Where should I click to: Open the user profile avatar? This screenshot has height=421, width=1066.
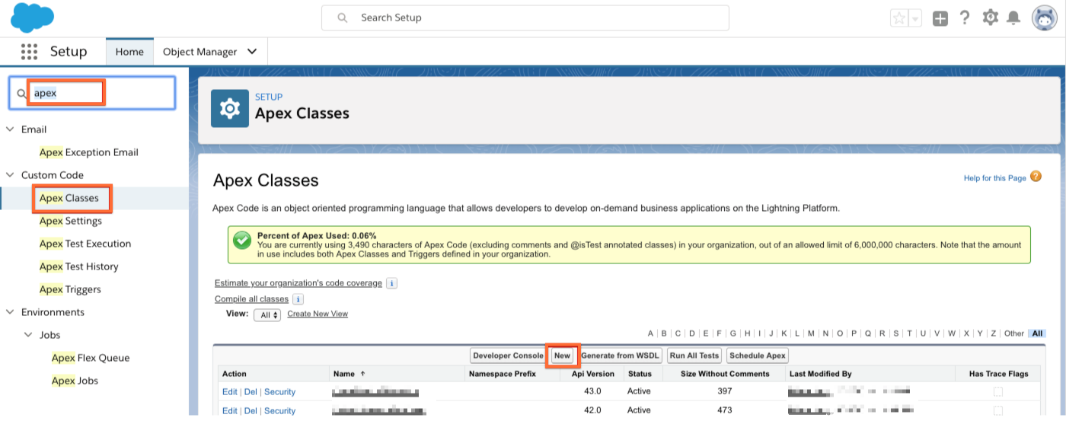[1044, 18]
